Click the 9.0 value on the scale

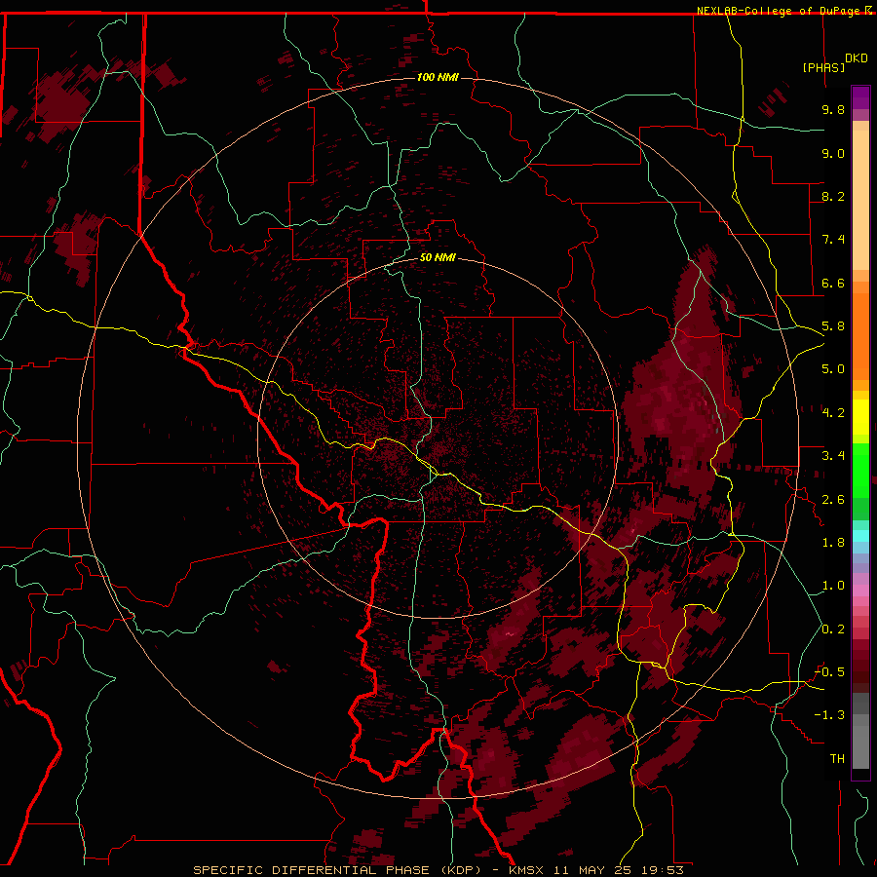pos(833,153)
